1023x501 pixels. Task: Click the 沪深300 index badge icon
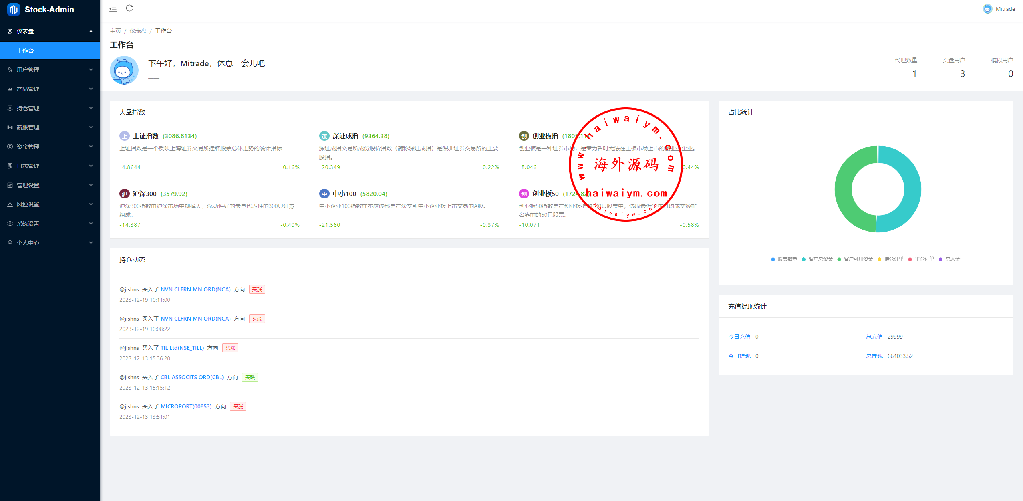tap(124, 194)
